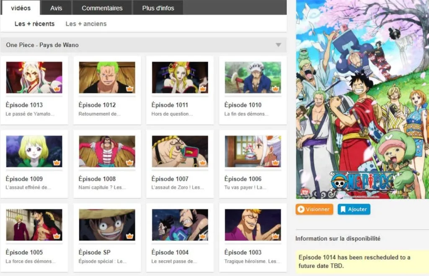Click the Épisode 1012 title

(x=97, y=105)
